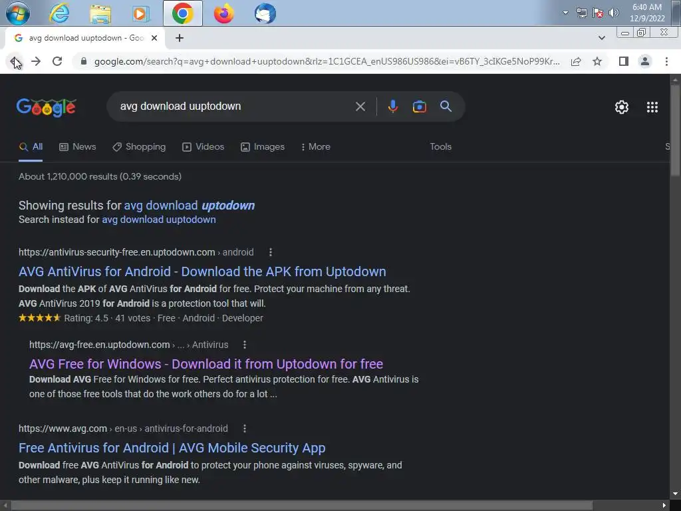Click the Chrome back arrow button
The width and height of the screenshot is (681, 511).
pyautogui.click(x=15, y=61)
